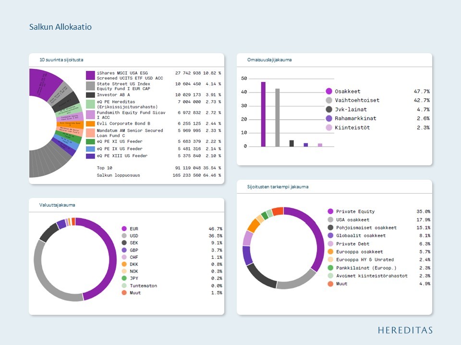Screen dimensions: 461x345
Task: Select the eQ PE IX US Feeder swatch
Action: [x=90, y=149]
